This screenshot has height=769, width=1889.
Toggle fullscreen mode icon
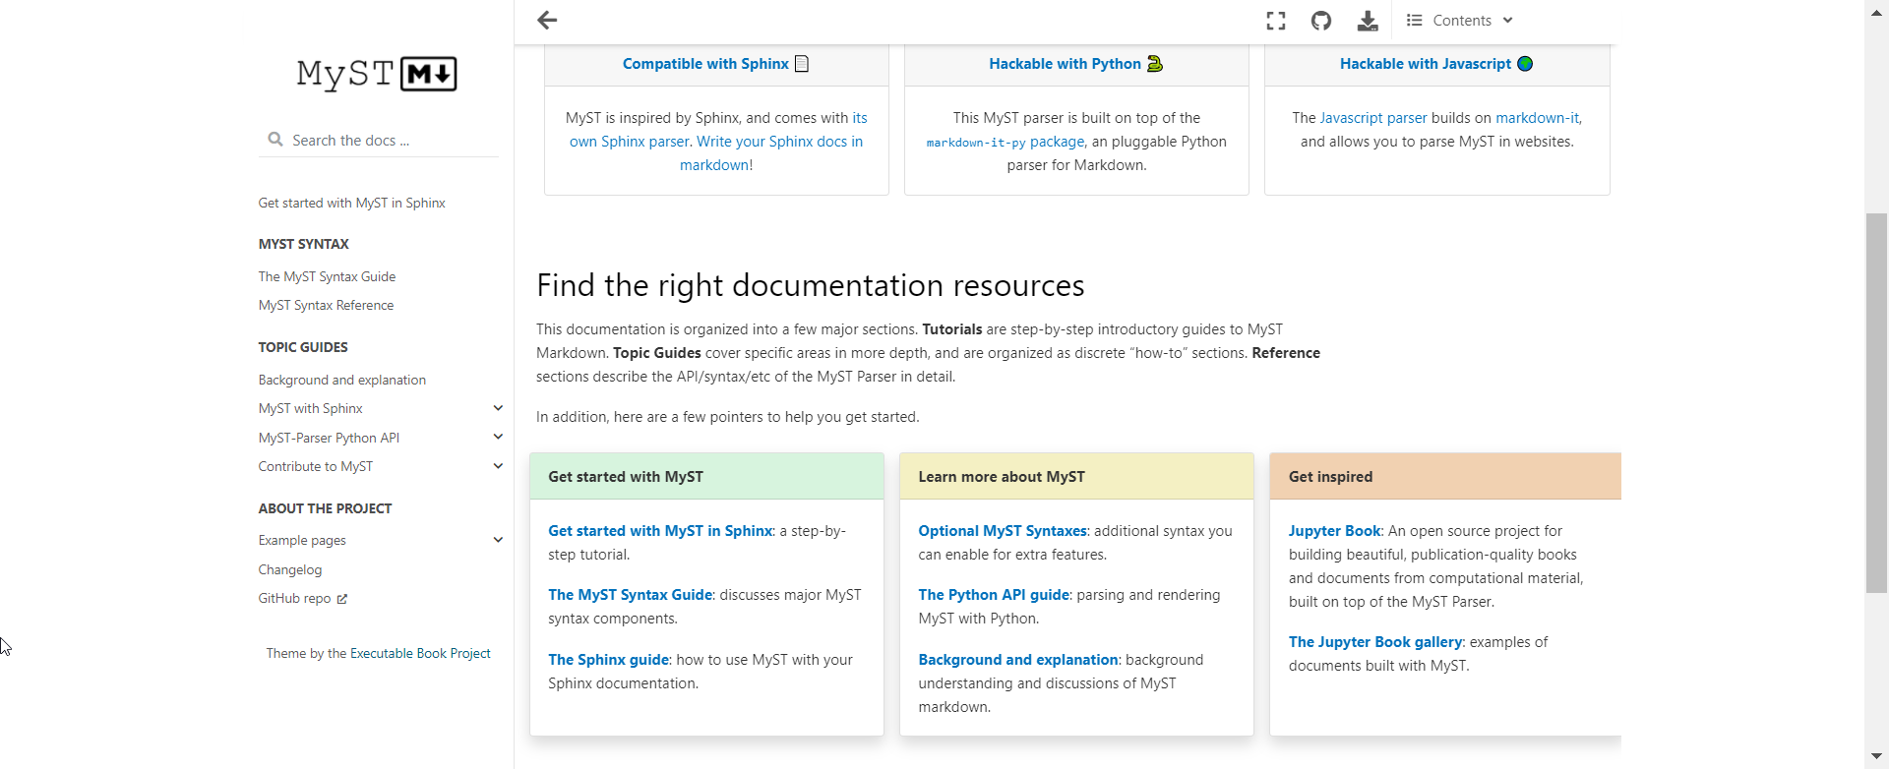click(1276, 21)
